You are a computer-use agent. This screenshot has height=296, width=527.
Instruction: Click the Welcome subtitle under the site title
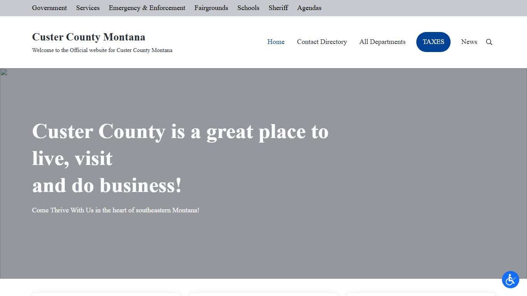click(102, 50)
